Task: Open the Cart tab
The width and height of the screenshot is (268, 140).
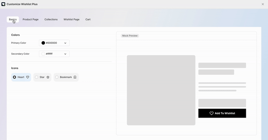Action: (88, 19)
